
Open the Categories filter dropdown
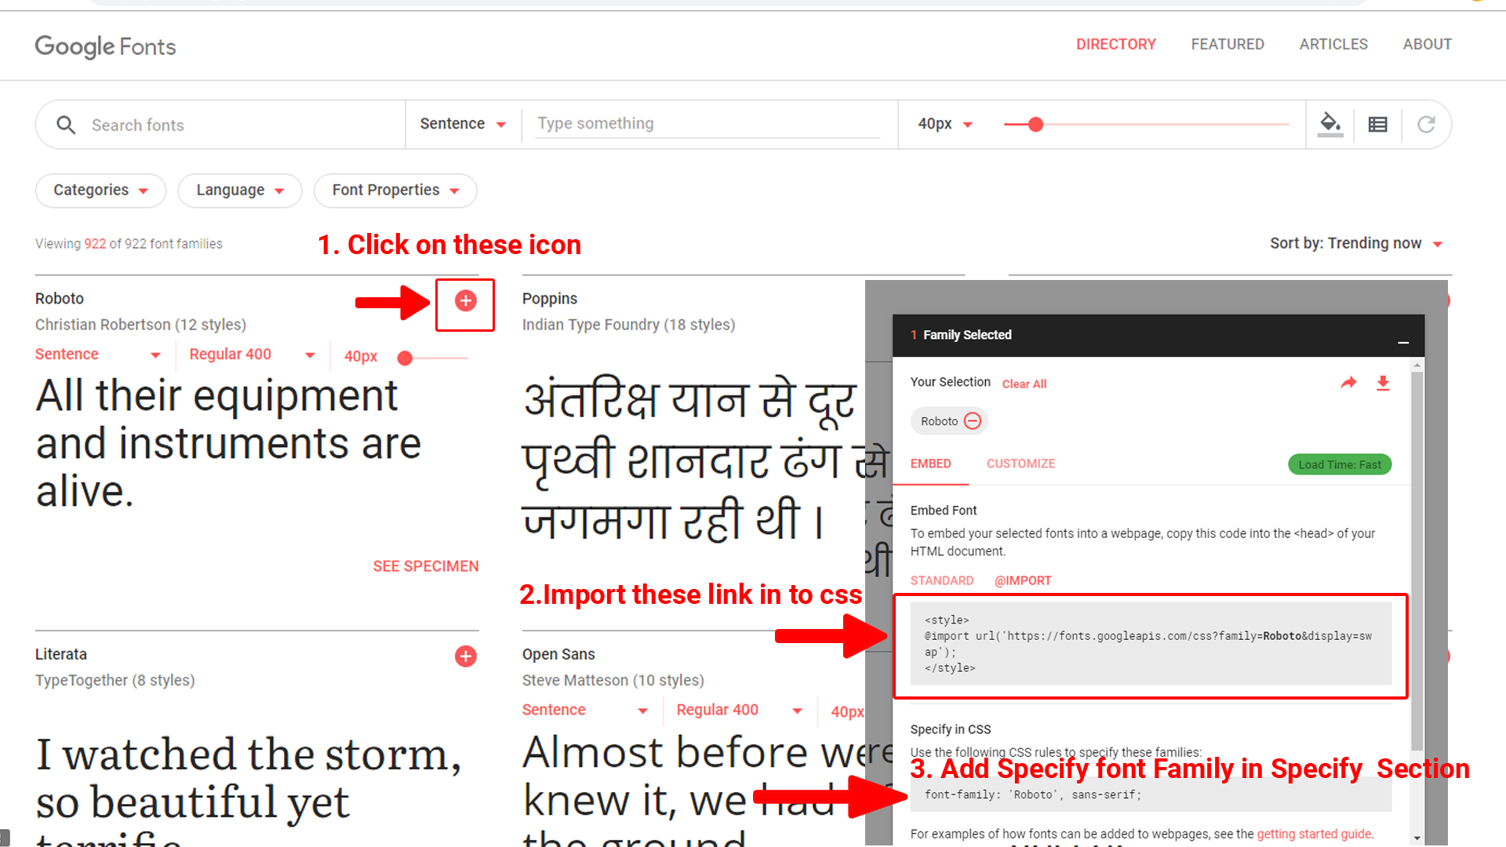[100, 191]
